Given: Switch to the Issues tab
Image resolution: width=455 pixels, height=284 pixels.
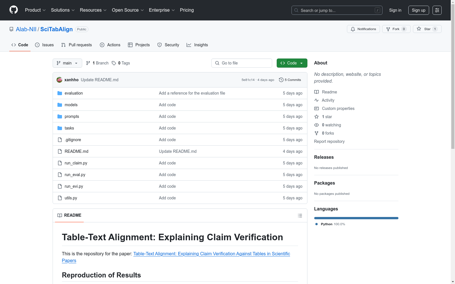Looking at the screenshot, I should point(44,45).
